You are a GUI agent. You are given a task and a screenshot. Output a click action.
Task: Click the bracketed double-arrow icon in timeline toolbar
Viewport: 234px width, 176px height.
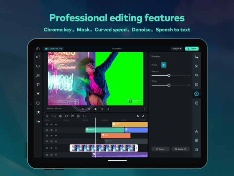[x=85, y=116]
